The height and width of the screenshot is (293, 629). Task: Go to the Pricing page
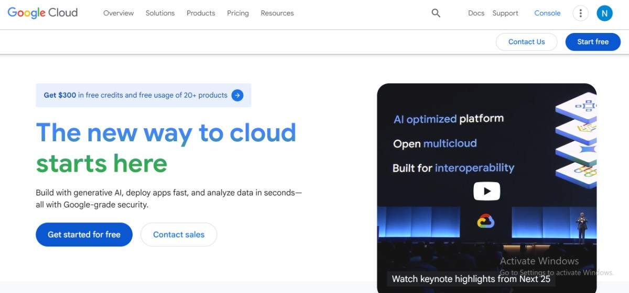(x=238, y=13)
